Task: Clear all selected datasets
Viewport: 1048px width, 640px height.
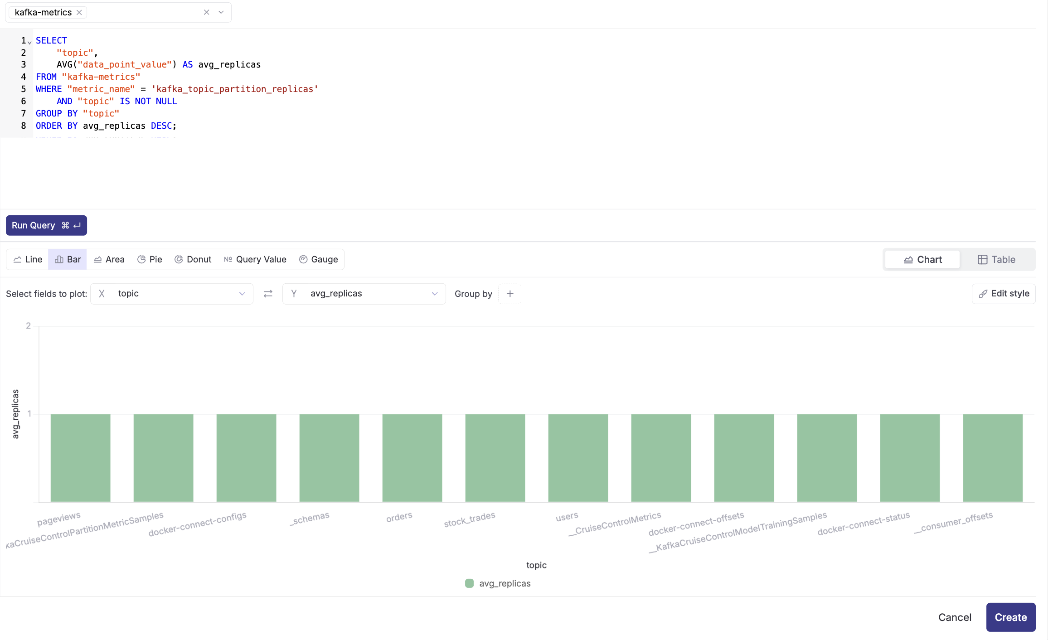Action: [206, 12]
